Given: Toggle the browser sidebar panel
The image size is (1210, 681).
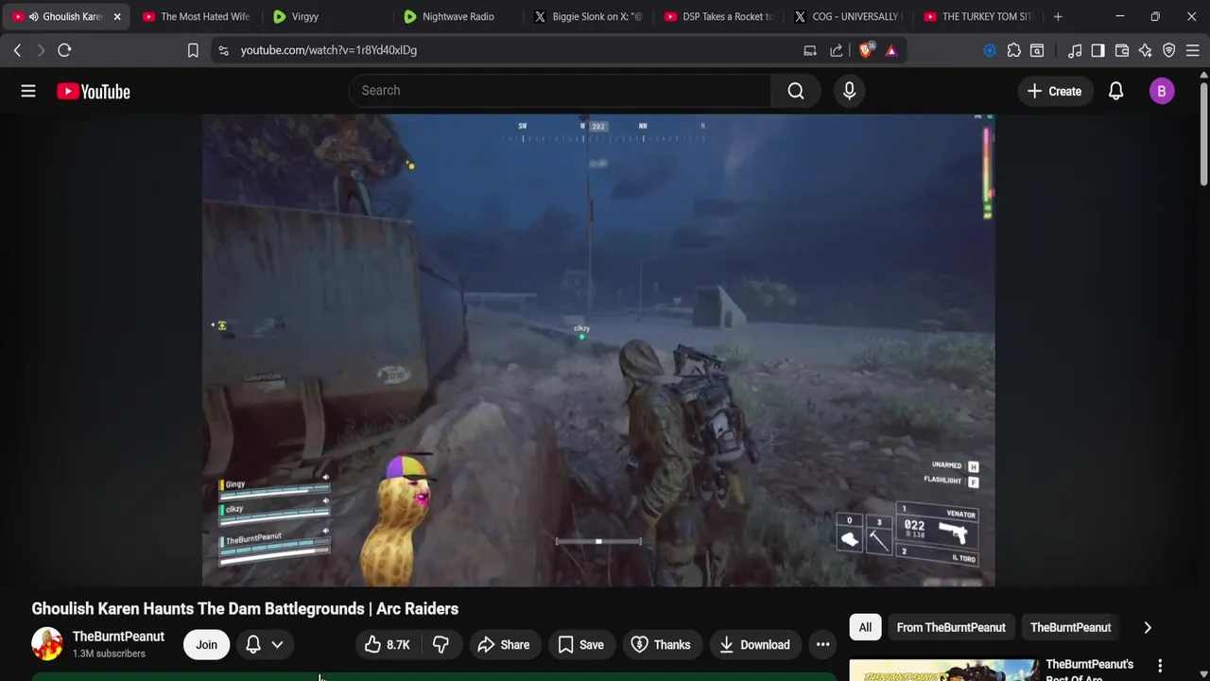Looking at the screenshot, I should 1098,50.
